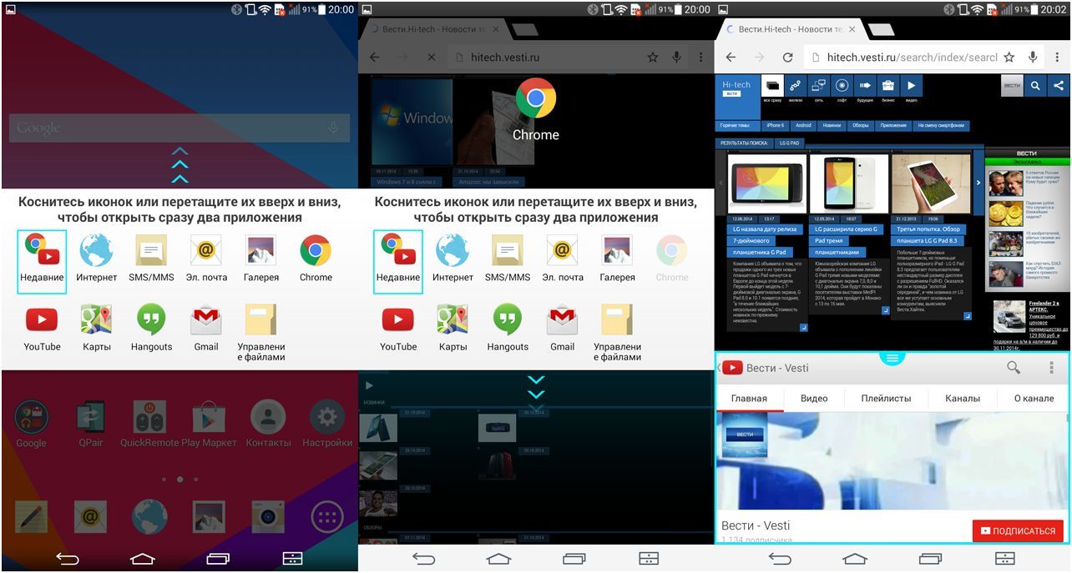Click right arrow of article carousel
This screenshot has width=1072, height=573.
(x=978, y=183)
